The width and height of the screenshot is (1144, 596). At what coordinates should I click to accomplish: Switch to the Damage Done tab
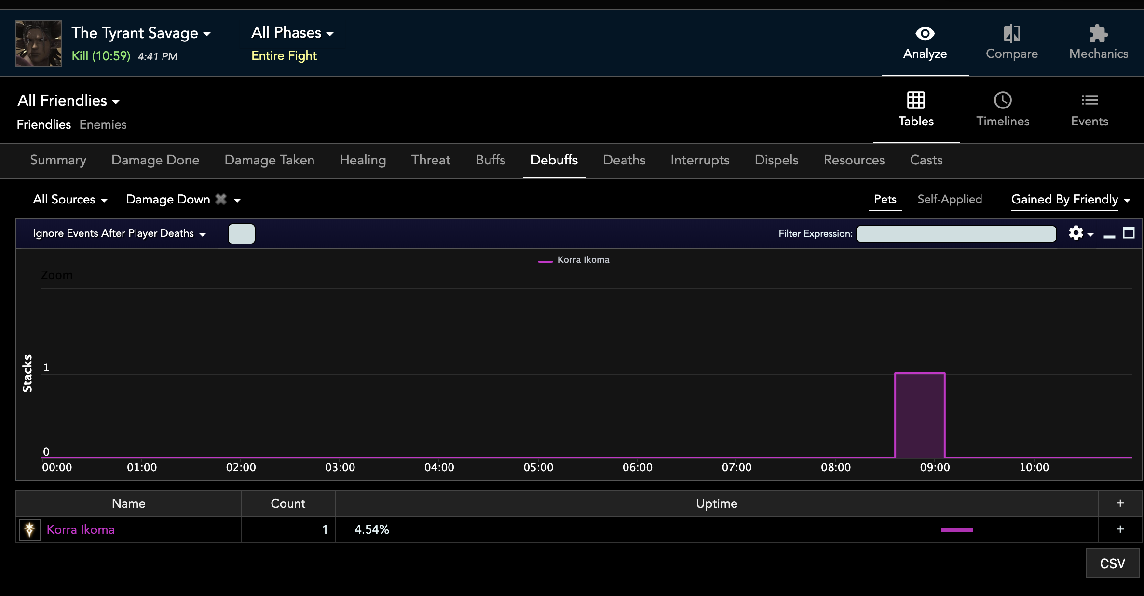155,160
